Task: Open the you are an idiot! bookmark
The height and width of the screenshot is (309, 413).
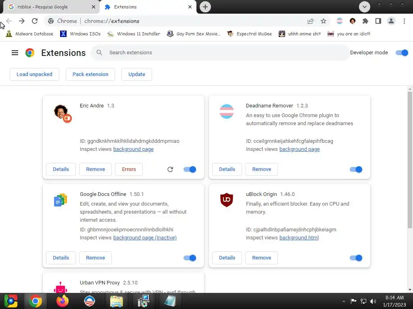Action: [x=349, y=34]
